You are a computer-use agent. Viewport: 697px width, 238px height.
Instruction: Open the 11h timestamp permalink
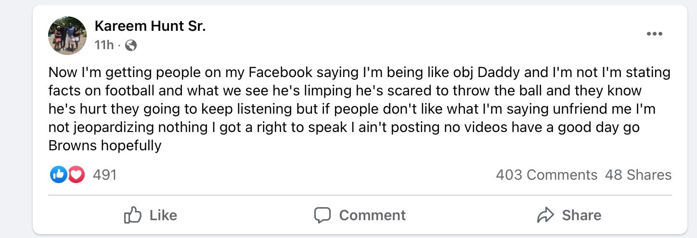pos(104,45)
